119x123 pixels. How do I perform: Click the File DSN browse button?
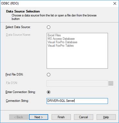(111, 83)
